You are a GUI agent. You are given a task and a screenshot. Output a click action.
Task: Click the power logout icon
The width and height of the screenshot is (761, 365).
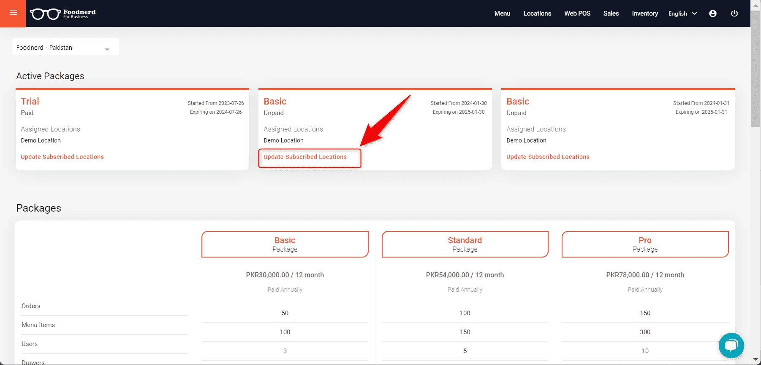click(734, 13)
